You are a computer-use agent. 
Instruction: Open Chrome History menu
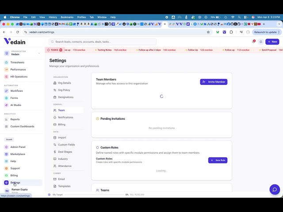[x=53, y=17]
